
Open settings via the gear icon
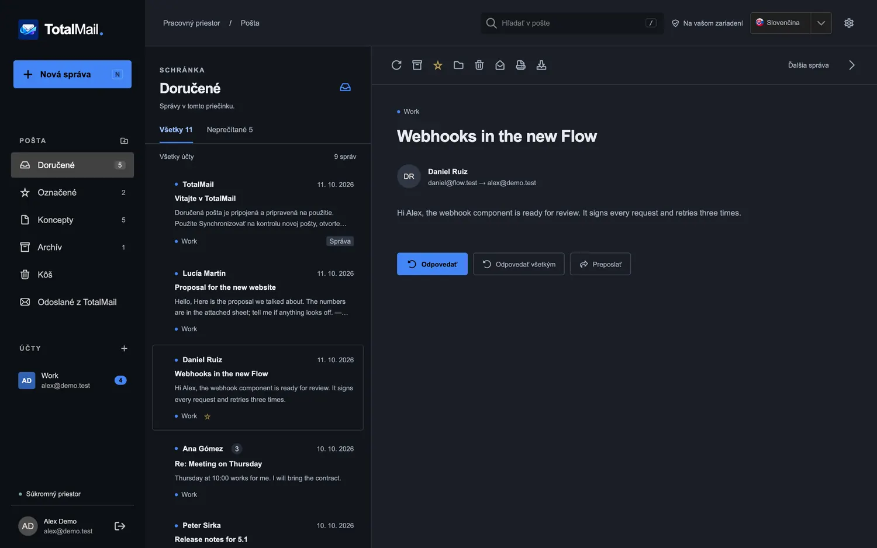click(x=849, y=23)
